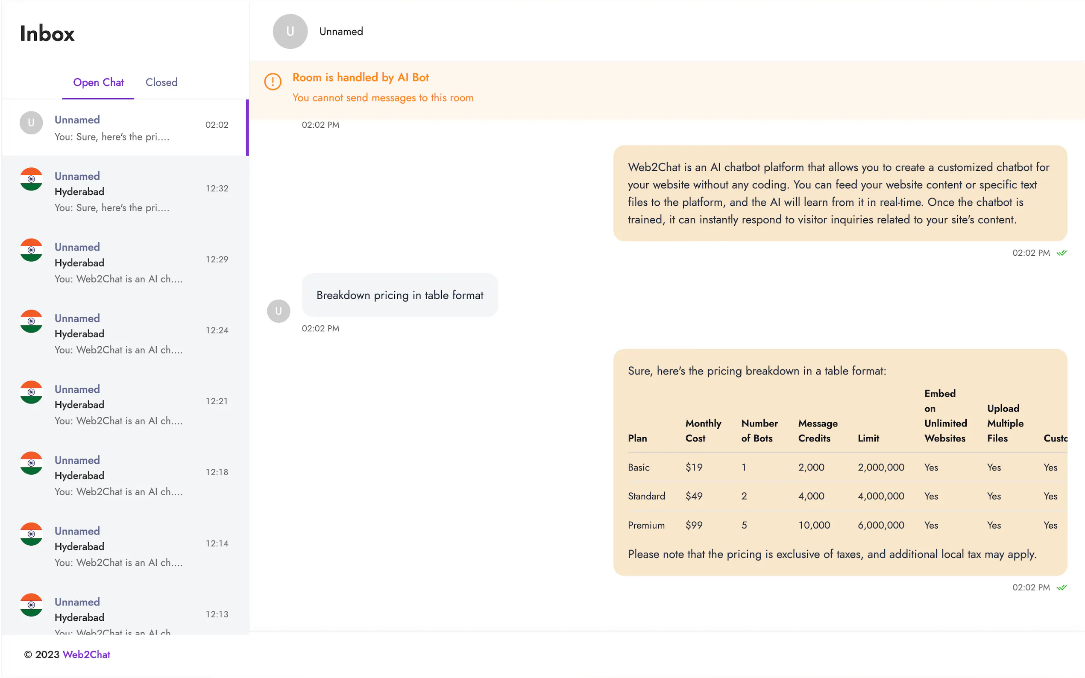The height and width of the screenshot is (678, 1085).
Task: Click the Breakdown pricing in table format bubble
Action: click(x=400, y=295)
